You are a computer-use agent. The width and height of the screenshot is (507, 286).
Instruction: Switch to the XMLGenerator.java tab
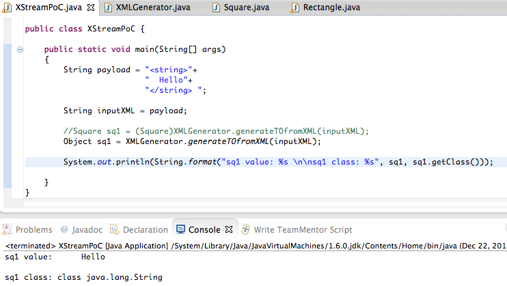153,8
